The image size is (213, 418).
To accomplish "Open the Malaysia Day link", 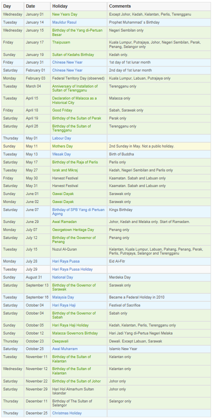I will click(x=63, y=297).
